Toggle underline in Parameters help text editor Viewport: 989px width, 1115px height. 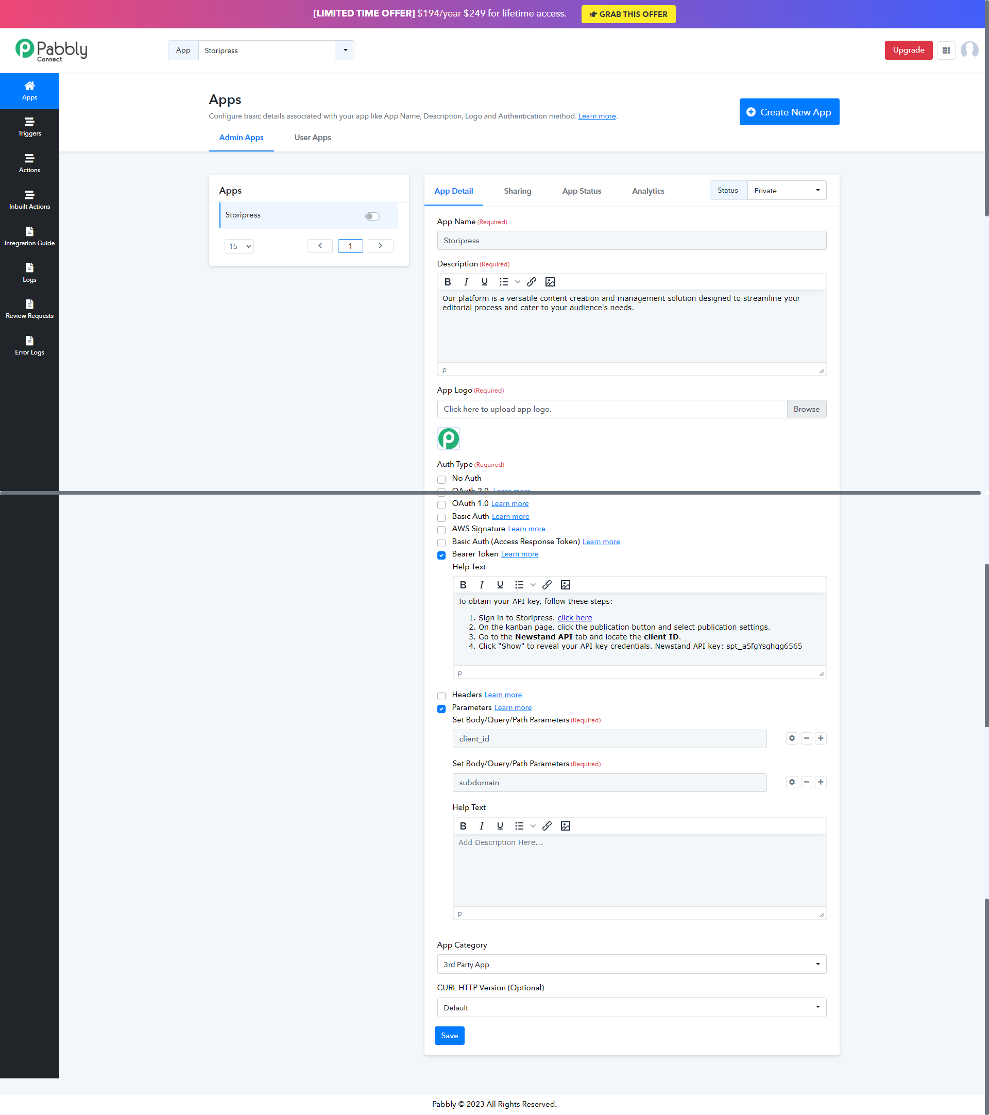[500, 826]
